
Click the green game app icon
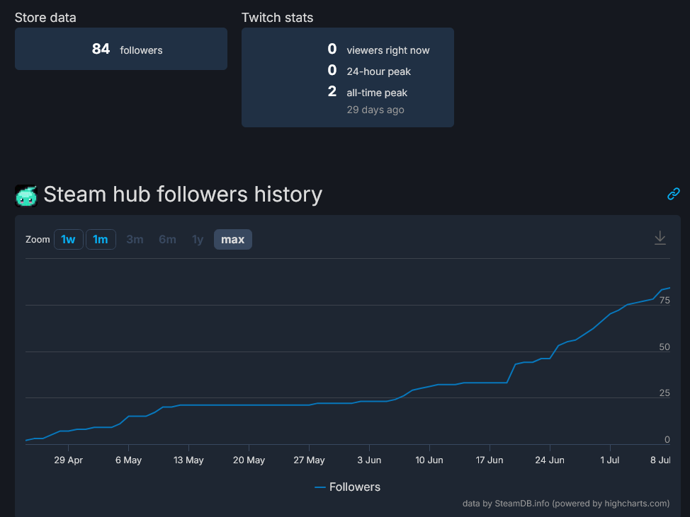(26, 195)
